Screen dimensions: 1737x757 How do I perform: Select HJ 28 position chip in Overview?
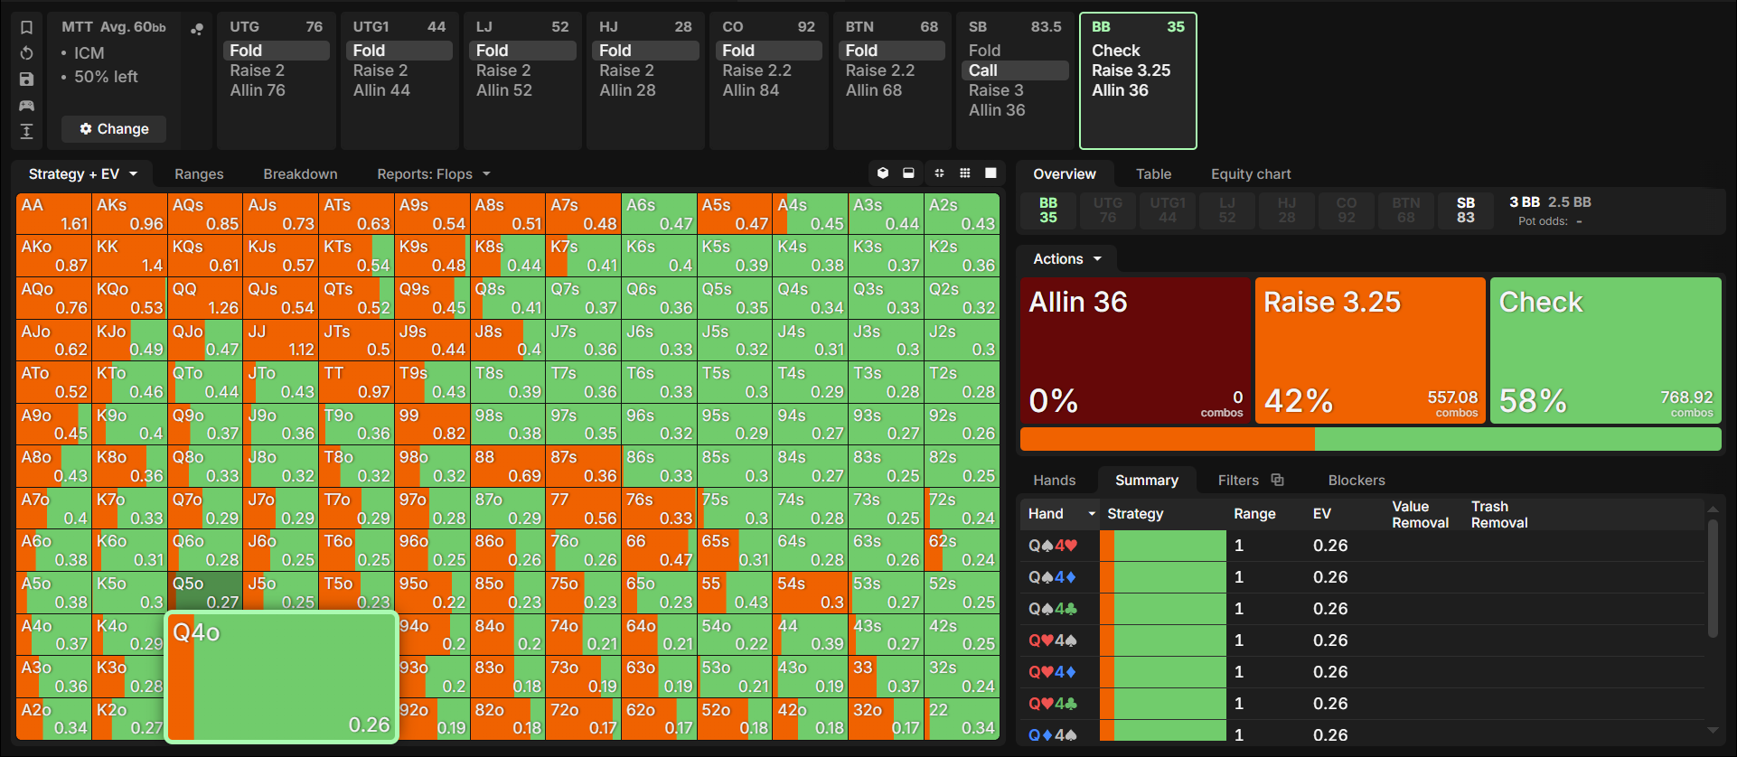(x=1287, y=210)
